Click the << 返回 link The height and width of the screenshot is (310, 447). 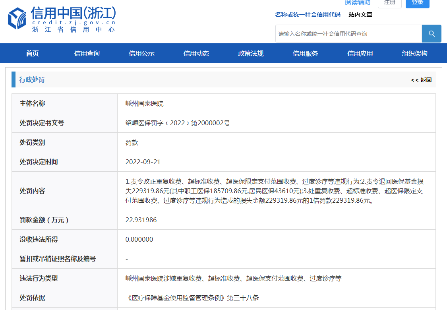click(x=421, y=80)
